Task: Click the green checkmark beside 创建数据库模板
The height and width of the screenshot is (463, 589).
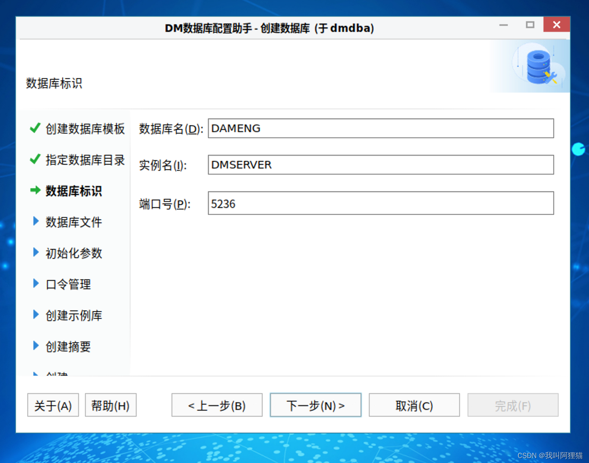Action: tap(35, 128)
